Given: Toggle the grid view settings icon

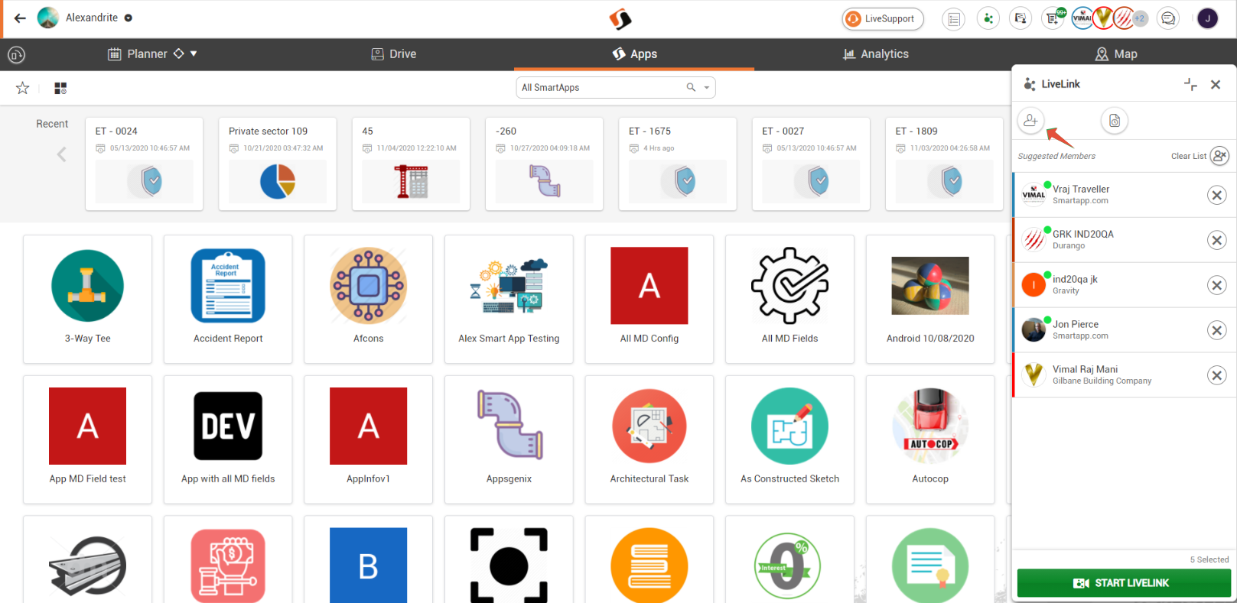Looking at the screenshot, I should (x=60, y=88).
